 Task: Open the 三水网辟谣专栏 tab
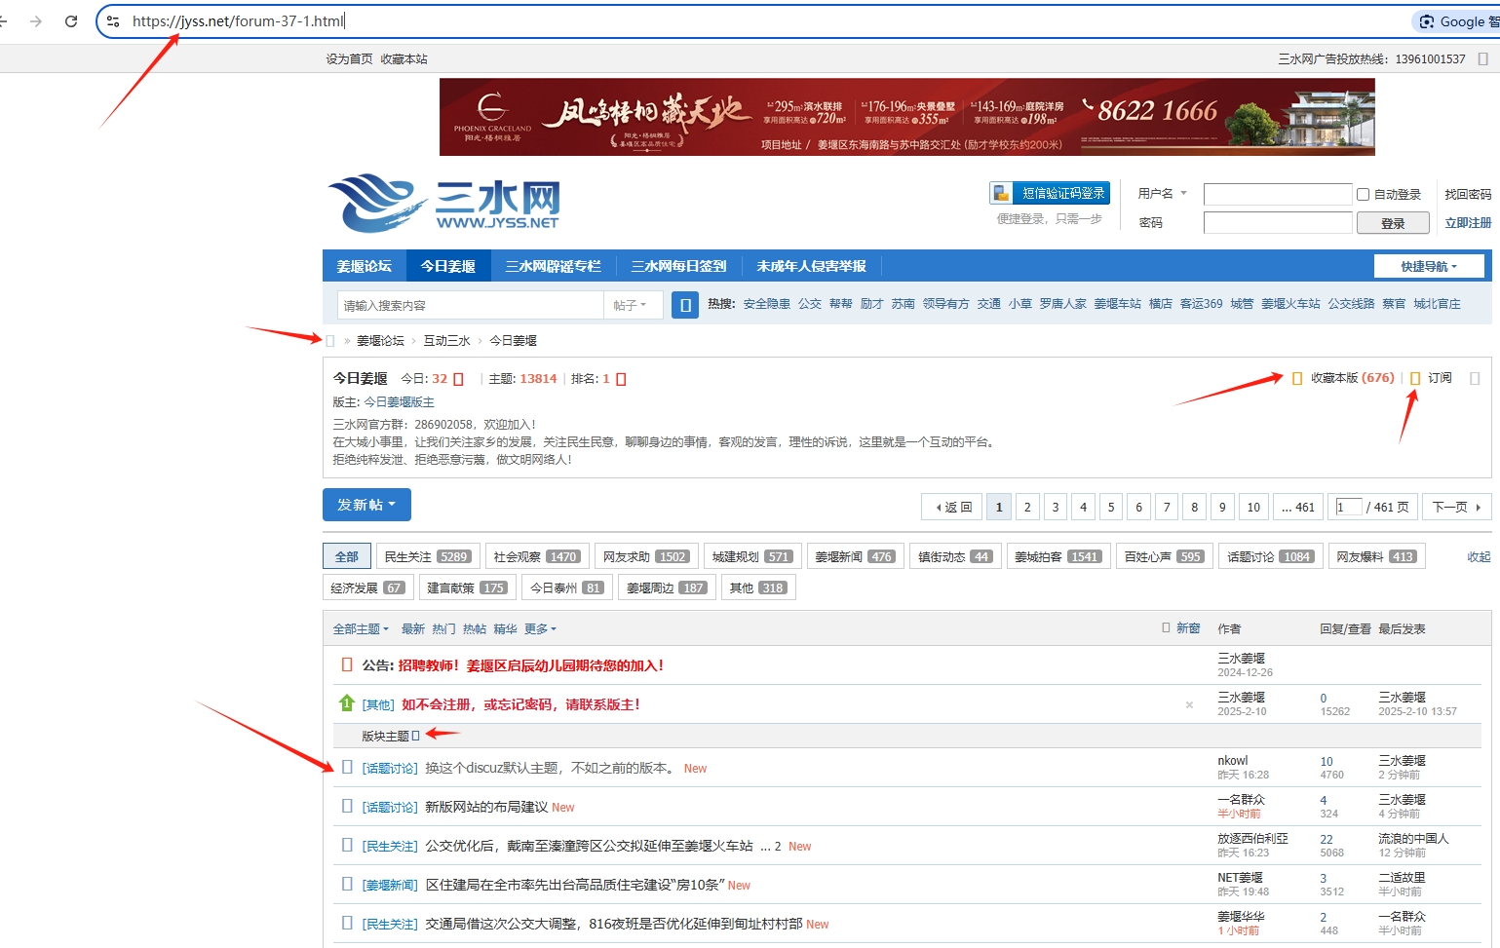click(x=553, y=266)
